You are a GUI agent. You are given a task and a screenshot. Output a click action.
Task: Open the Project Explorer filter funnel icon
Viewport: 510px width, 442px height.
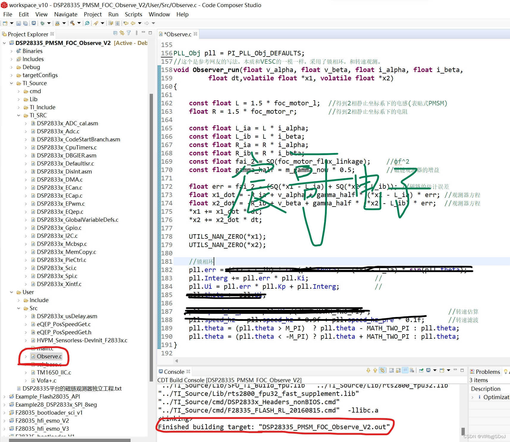(129, 33)
